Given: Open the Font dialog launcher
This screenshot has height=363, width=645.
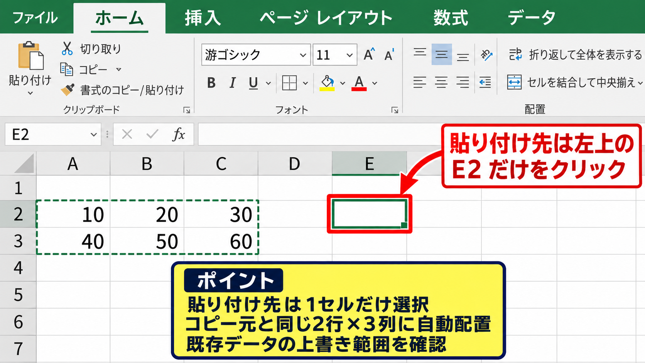Looking at the screenshot, I should pyautogui.click(x=395, y=110).
